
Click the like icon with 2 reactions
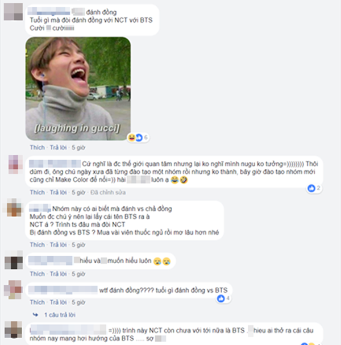click(x=311, y=188)
